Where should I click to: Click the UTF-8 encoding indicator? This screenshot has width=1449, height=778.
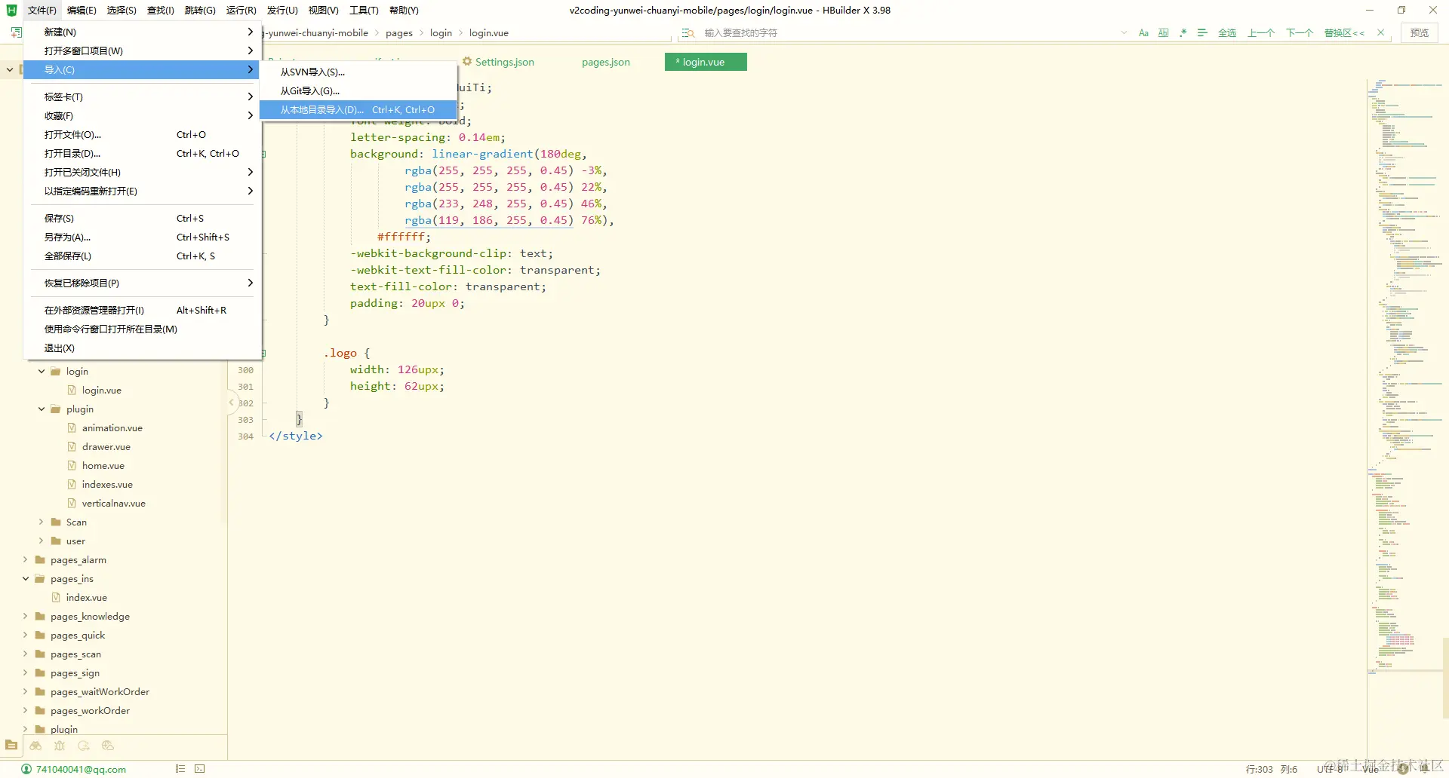click(x=1330, y=770)
